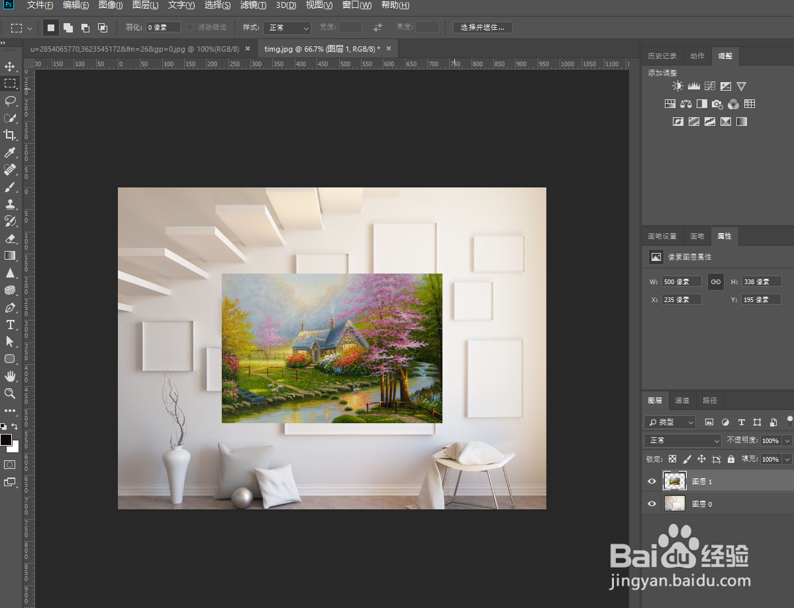Select the Horizontal Type tool
794x608 pixels.
10,325
